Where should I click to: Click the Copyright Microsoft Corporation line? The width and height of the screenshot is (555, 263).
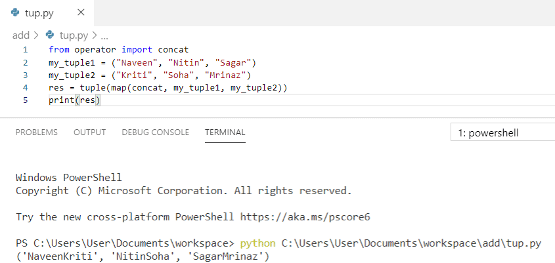point(184,191)
